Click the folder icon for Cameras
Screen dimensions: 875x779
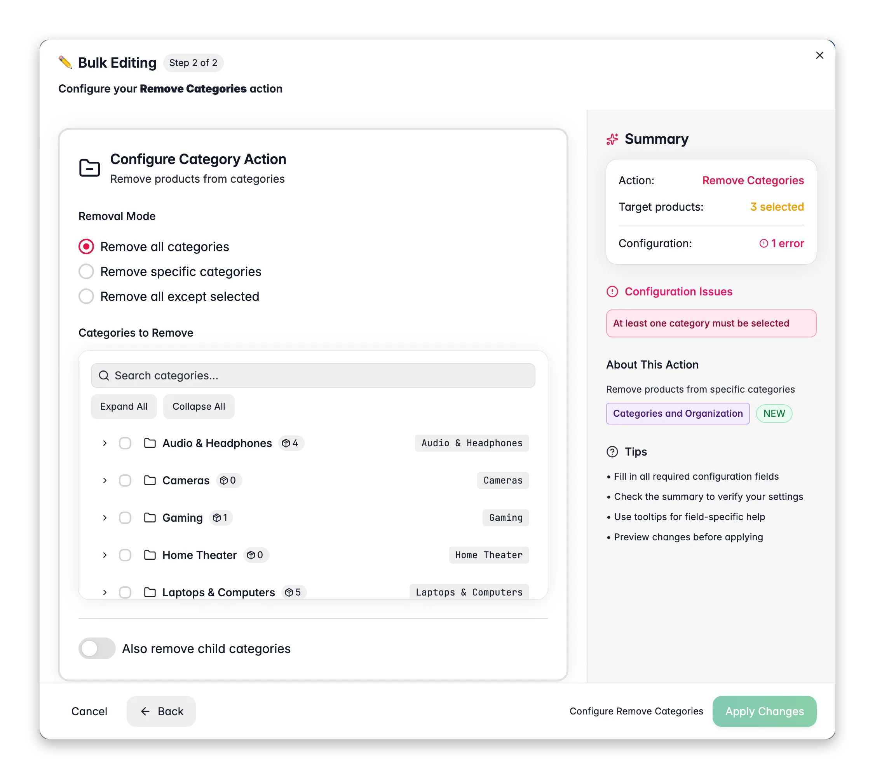click(150, 480)
